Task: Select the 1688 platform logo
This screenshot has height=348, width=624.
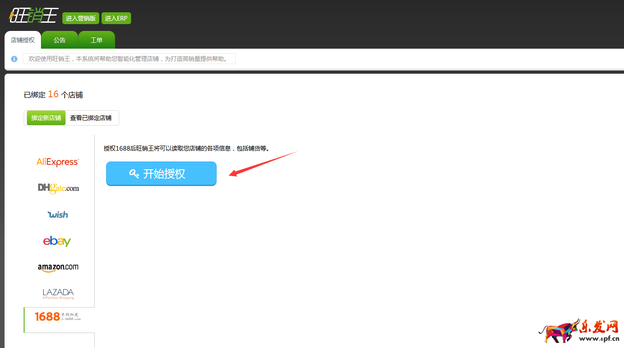Action: click(58, 317)
